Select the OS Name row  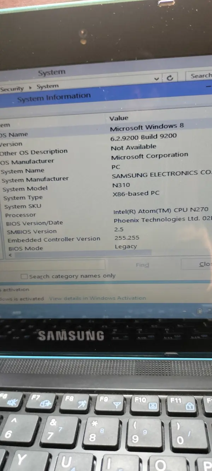(14, 135)
